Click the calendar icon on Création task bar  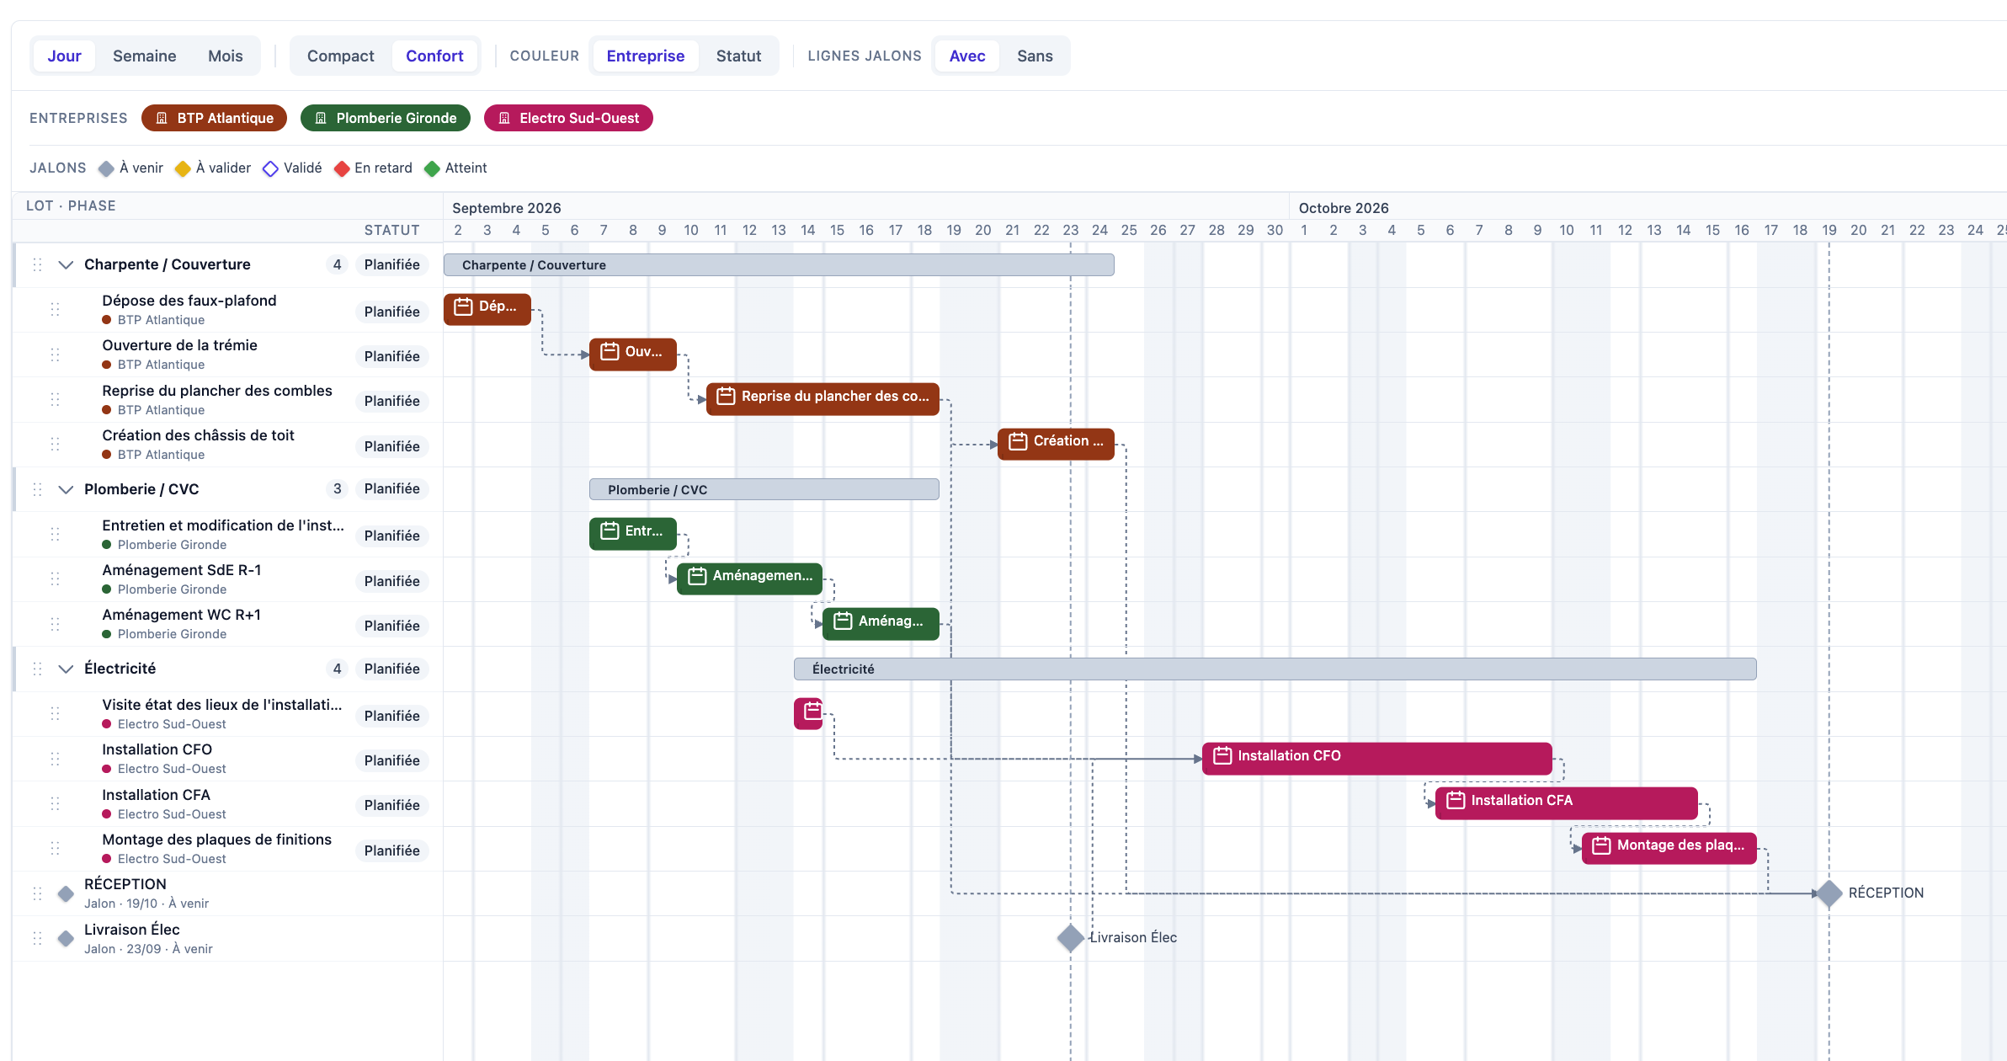point(1018,441)
